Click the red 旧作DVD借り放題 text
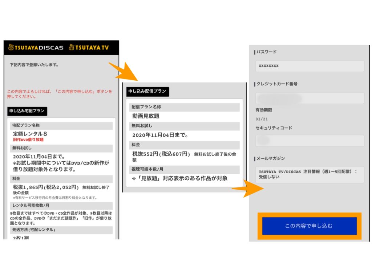 click(28, 139)
